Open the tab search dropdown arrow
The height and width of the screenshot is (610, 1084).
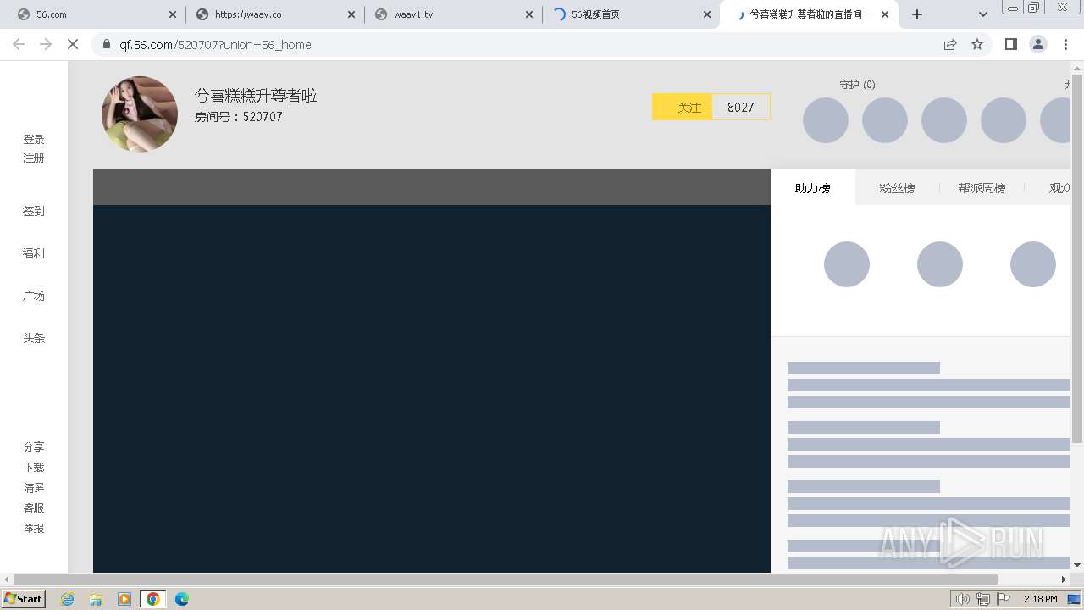pyautogui.click(x=982, y=14)
